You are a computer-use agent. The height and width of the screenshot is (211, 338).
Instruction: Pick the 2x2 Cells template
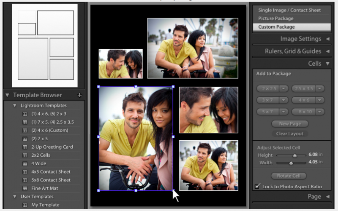click(41, 155)
